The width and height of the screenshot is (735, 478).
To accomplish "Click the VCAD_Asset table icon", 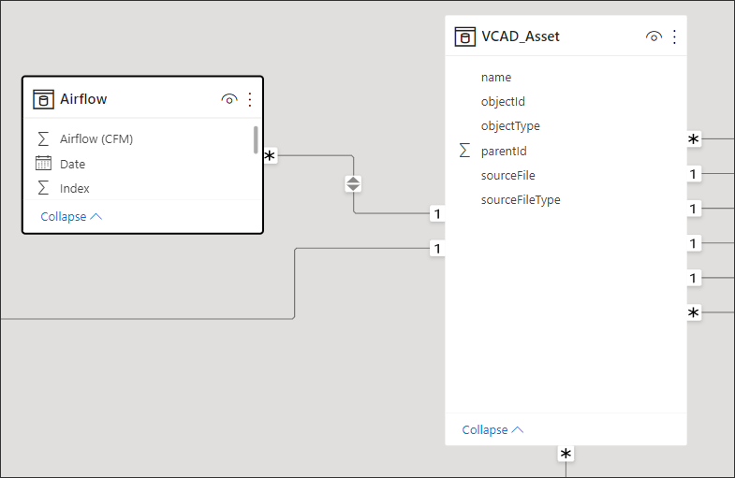I will coord(465,36).
